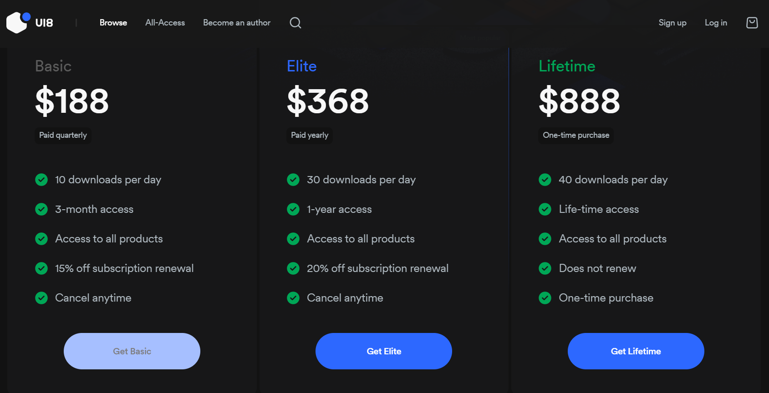Viewport: 769px width, 393px height.
Task: Purchase with Get Lifetime button
Action: 636,351
